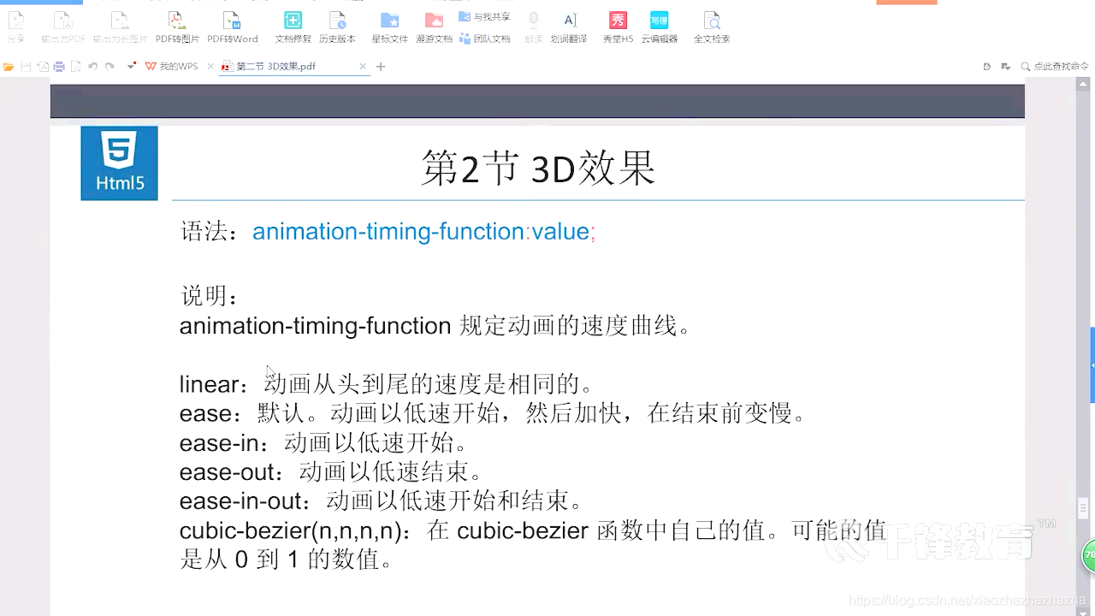Launch the 文档修复 document repair tool

293,27
